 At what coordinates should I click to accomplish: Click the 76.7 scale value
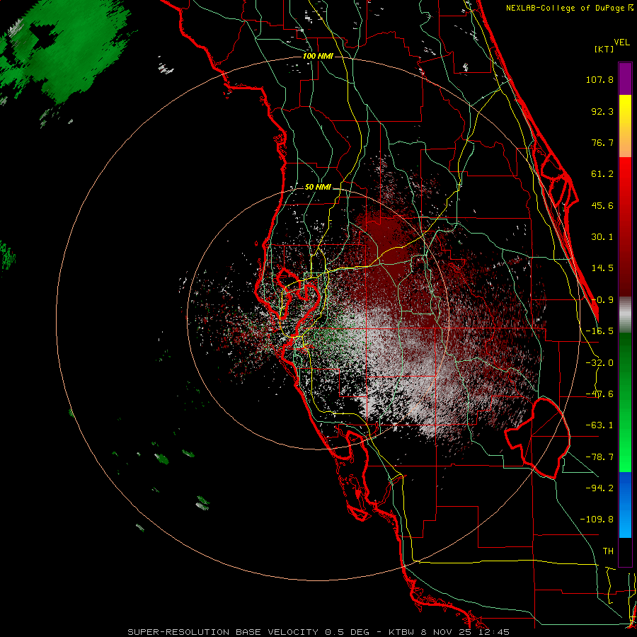tap(602, 142)
